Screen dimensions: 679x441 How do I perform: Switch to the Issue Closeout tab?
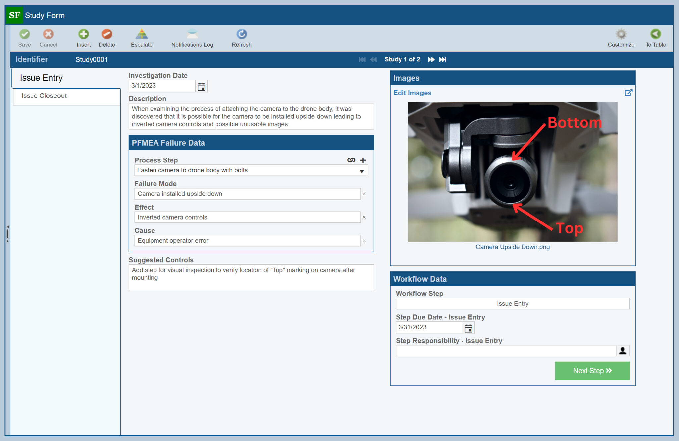point(43,96)
